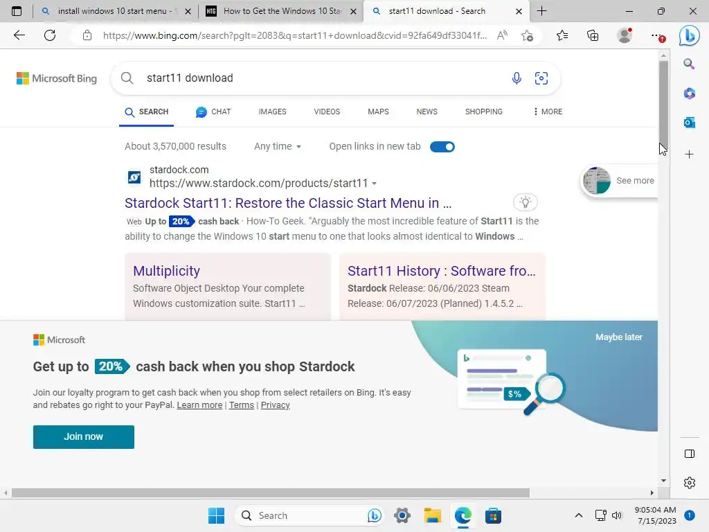Open the Terms link

242,405
